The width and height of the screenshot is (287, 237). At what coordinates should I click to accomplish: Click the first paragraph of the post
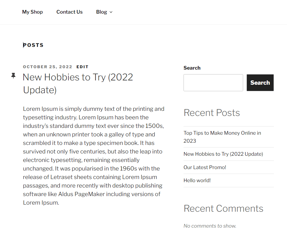pos(93,155)
